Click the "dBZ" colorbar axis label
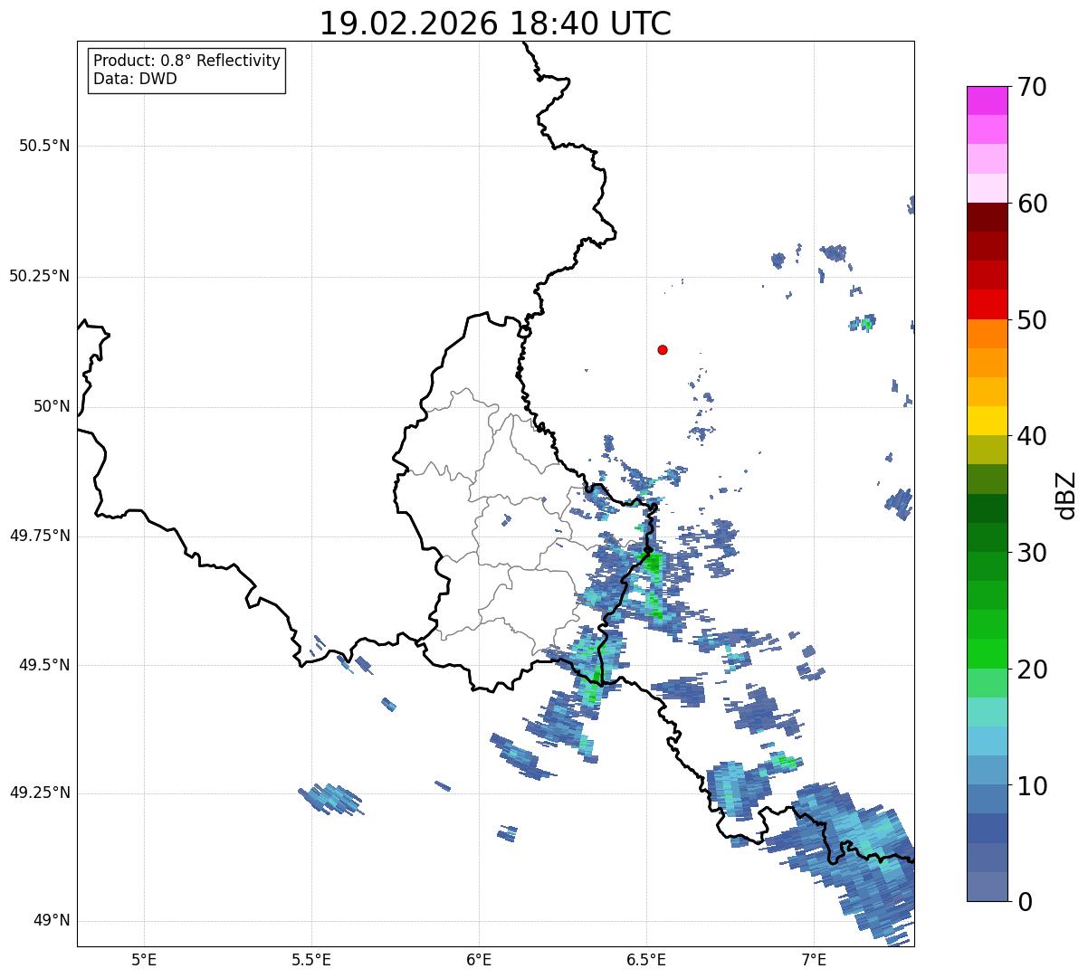This screenshot has height=978, width=1088. tap(1067, 494)
